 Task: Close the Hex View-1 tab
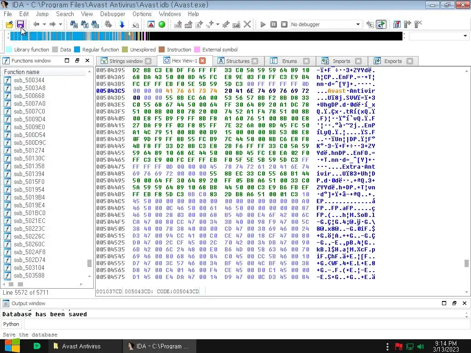coord(202,61)
